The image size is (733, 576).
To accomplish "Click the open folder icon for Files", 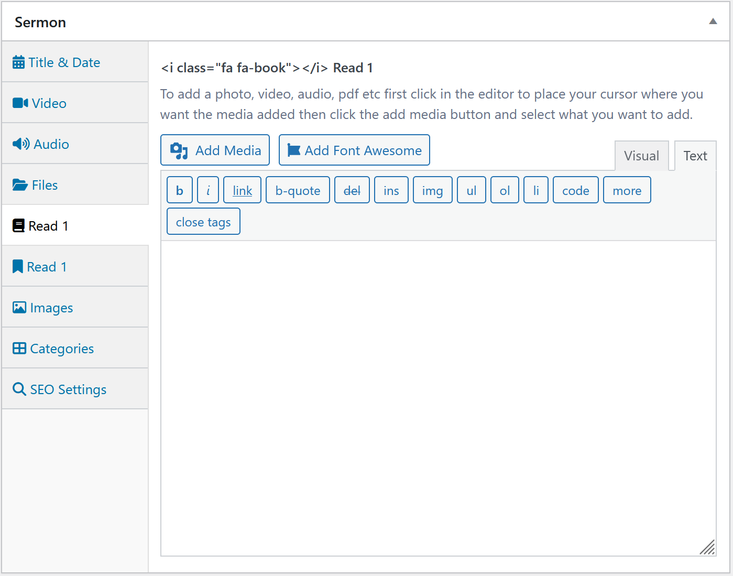I will (x=20, y=185).
